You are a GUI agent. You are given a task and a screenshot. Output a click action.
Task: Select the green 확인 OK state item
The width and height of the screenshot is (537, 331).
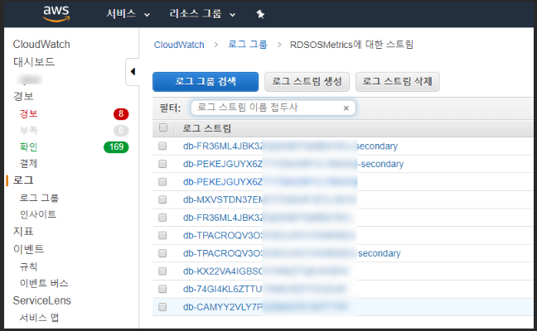pos(29,146)
